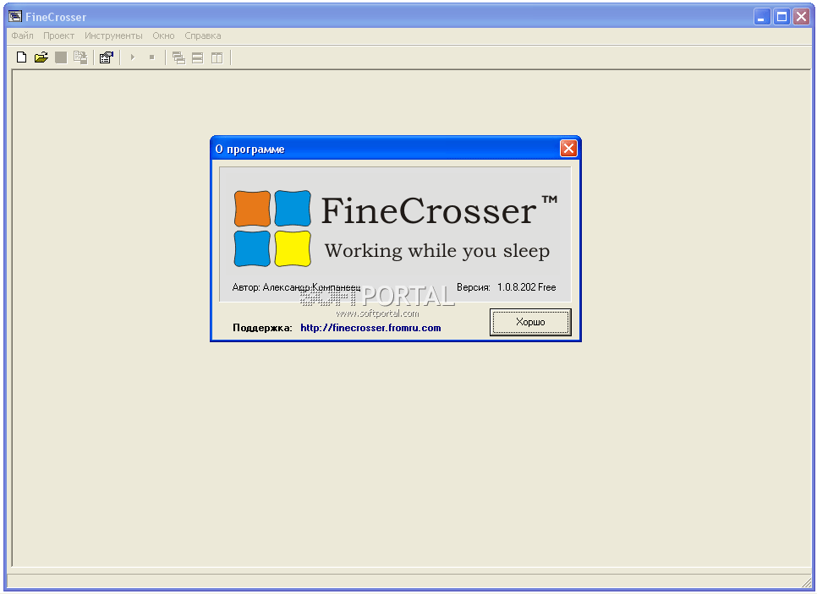
Task: Click the greyed-out Save As toolbar icon
Action: (80, 57)
